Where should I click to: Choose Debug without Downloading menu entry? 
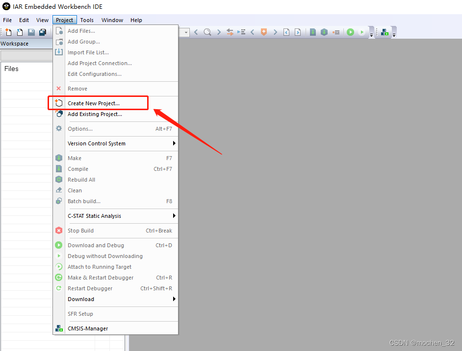coord(116,256)
